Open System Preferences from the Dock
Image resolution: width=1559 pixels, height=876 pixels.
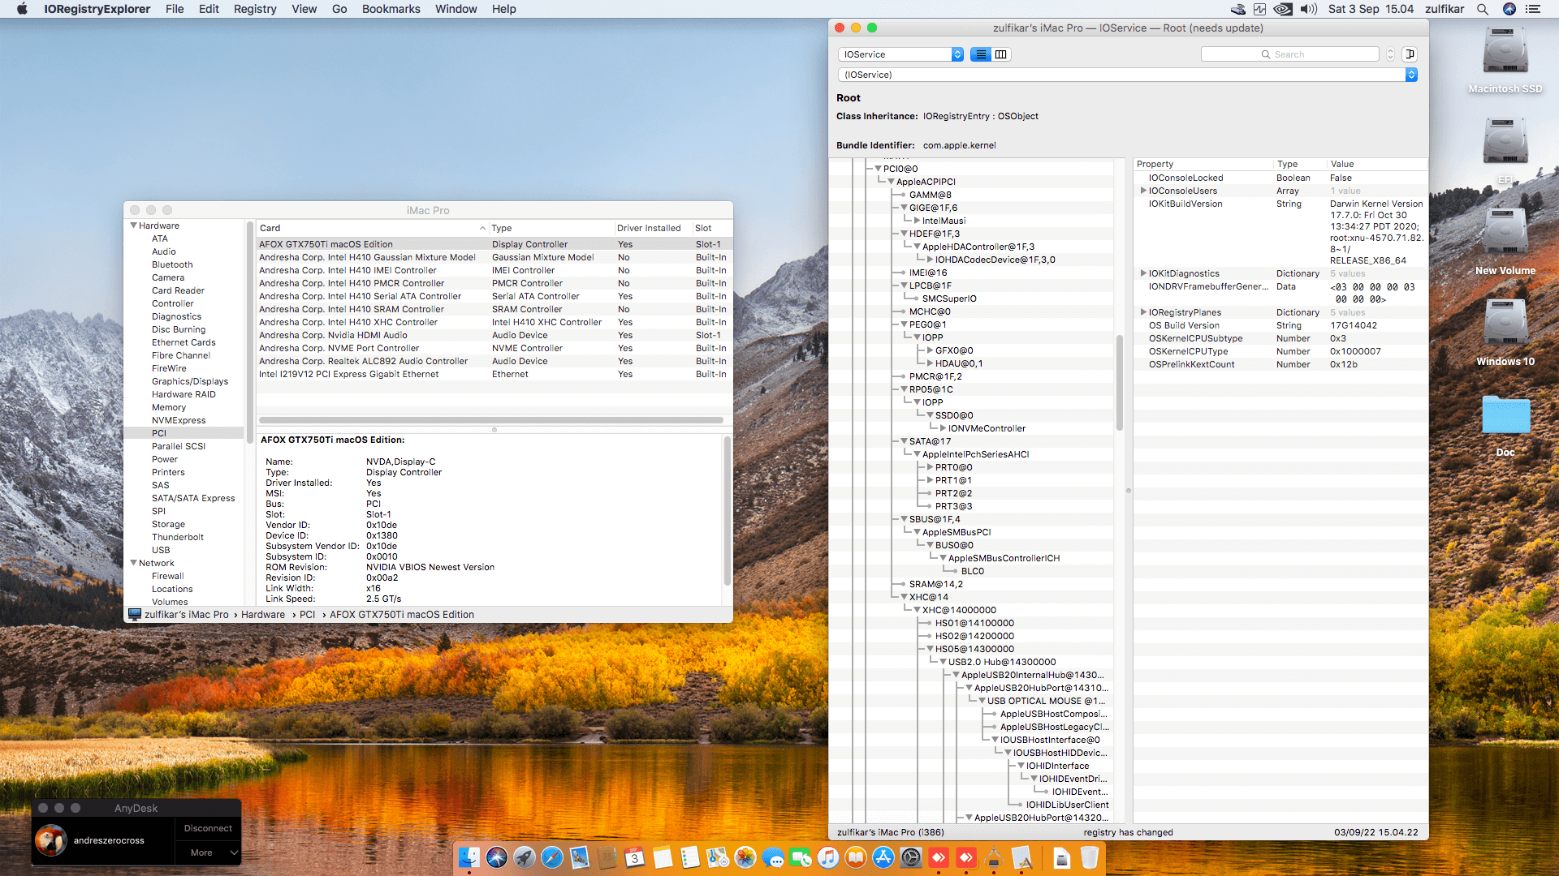pos(911,857)
